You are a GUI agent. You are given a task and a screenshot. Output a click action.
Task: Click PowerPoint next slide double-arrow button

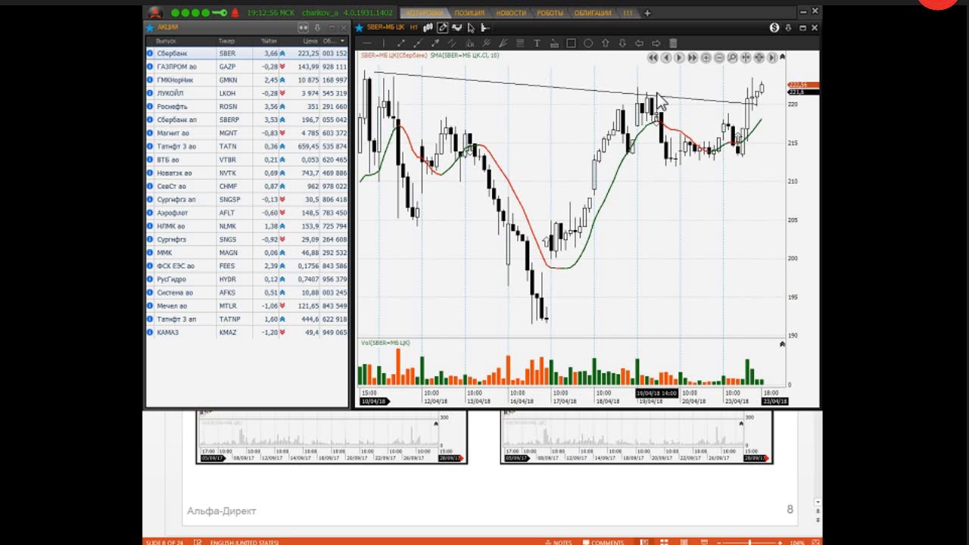point(817,520)
